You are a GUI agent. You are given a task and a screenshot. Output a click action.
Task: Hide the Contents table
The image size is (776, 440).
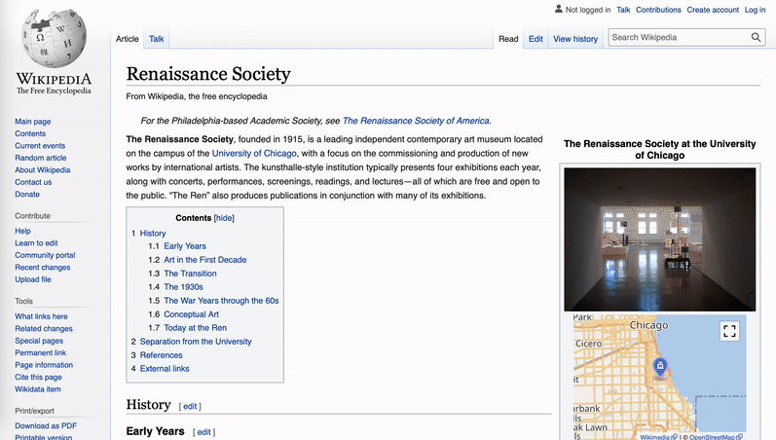tap(224, 218)
